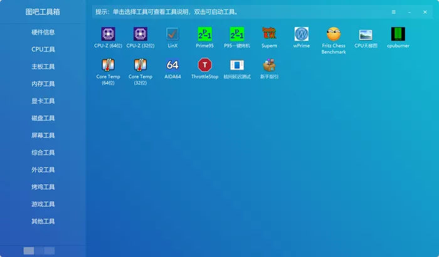Switch to the 其他工具 category
This screenshot has height=257, width=439.
(43, 221)
